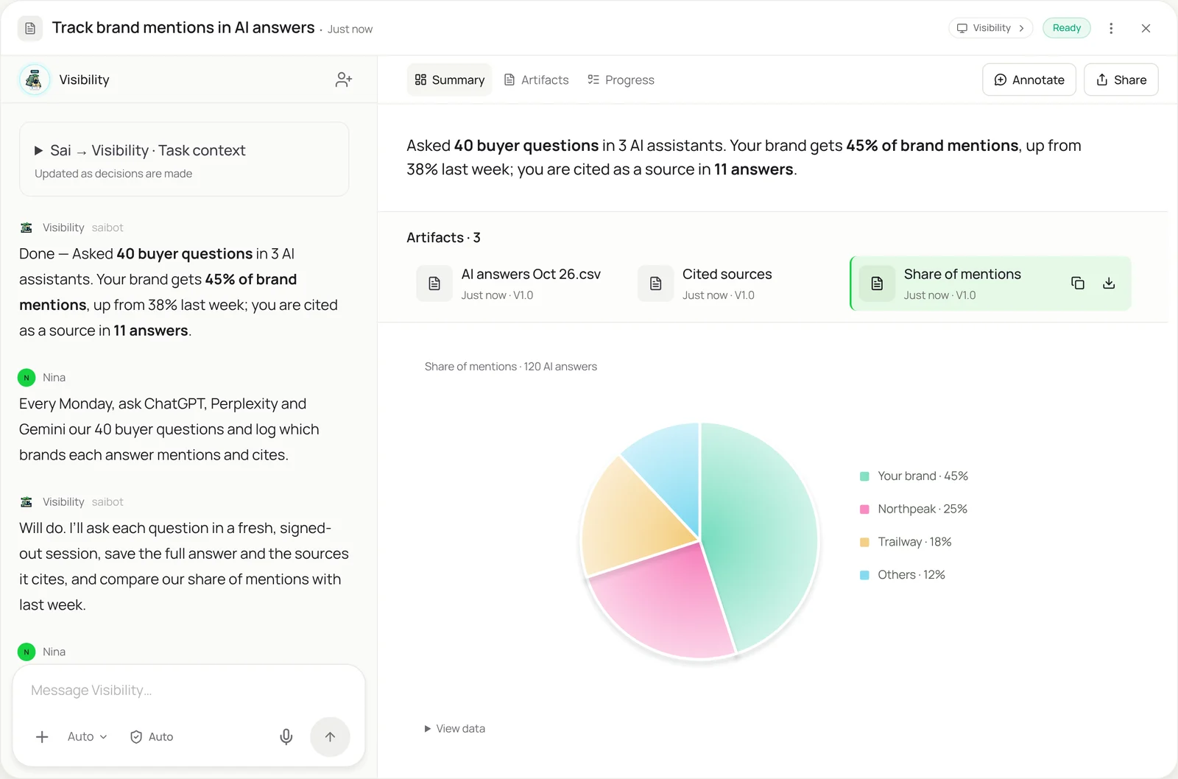Switch to the Progress tab

[621, 80]
